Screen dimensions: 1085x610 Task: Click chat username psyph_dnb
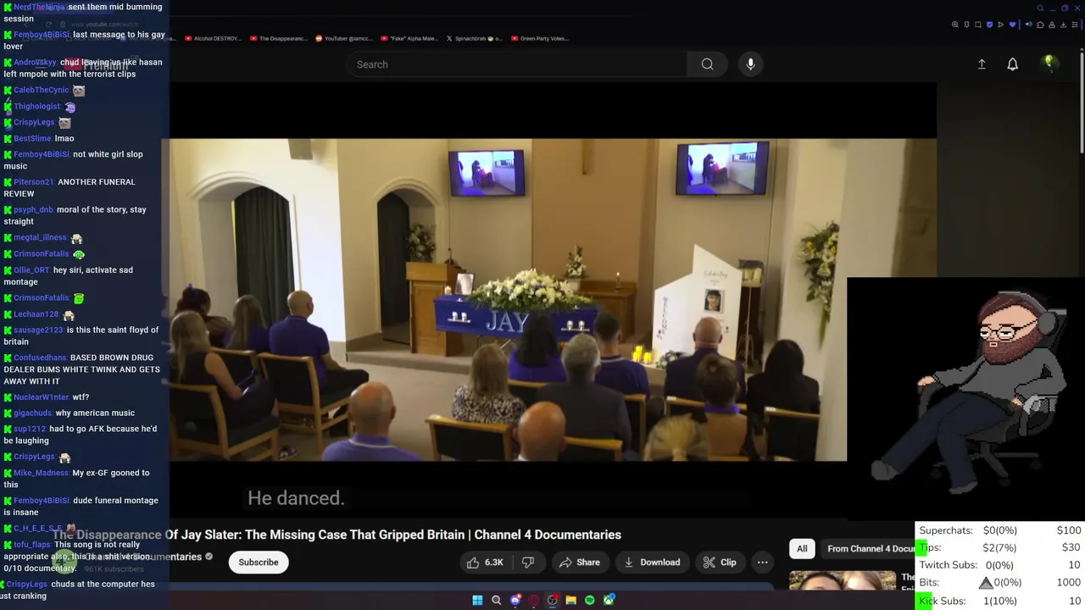pos(34,210)
